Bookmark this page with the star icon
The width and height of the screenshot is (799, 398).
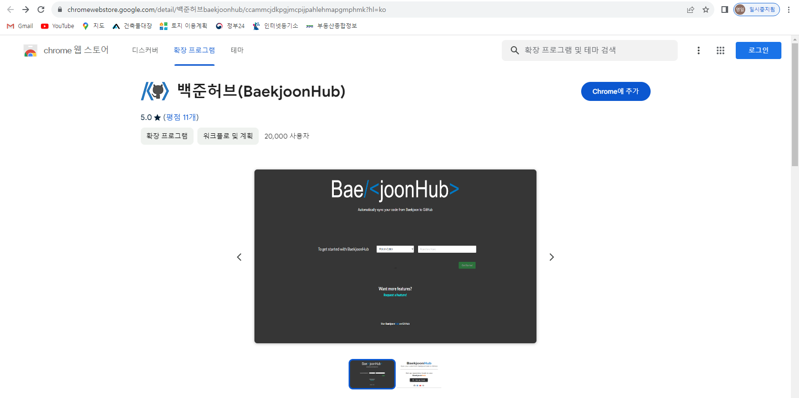tap(706, 10)
